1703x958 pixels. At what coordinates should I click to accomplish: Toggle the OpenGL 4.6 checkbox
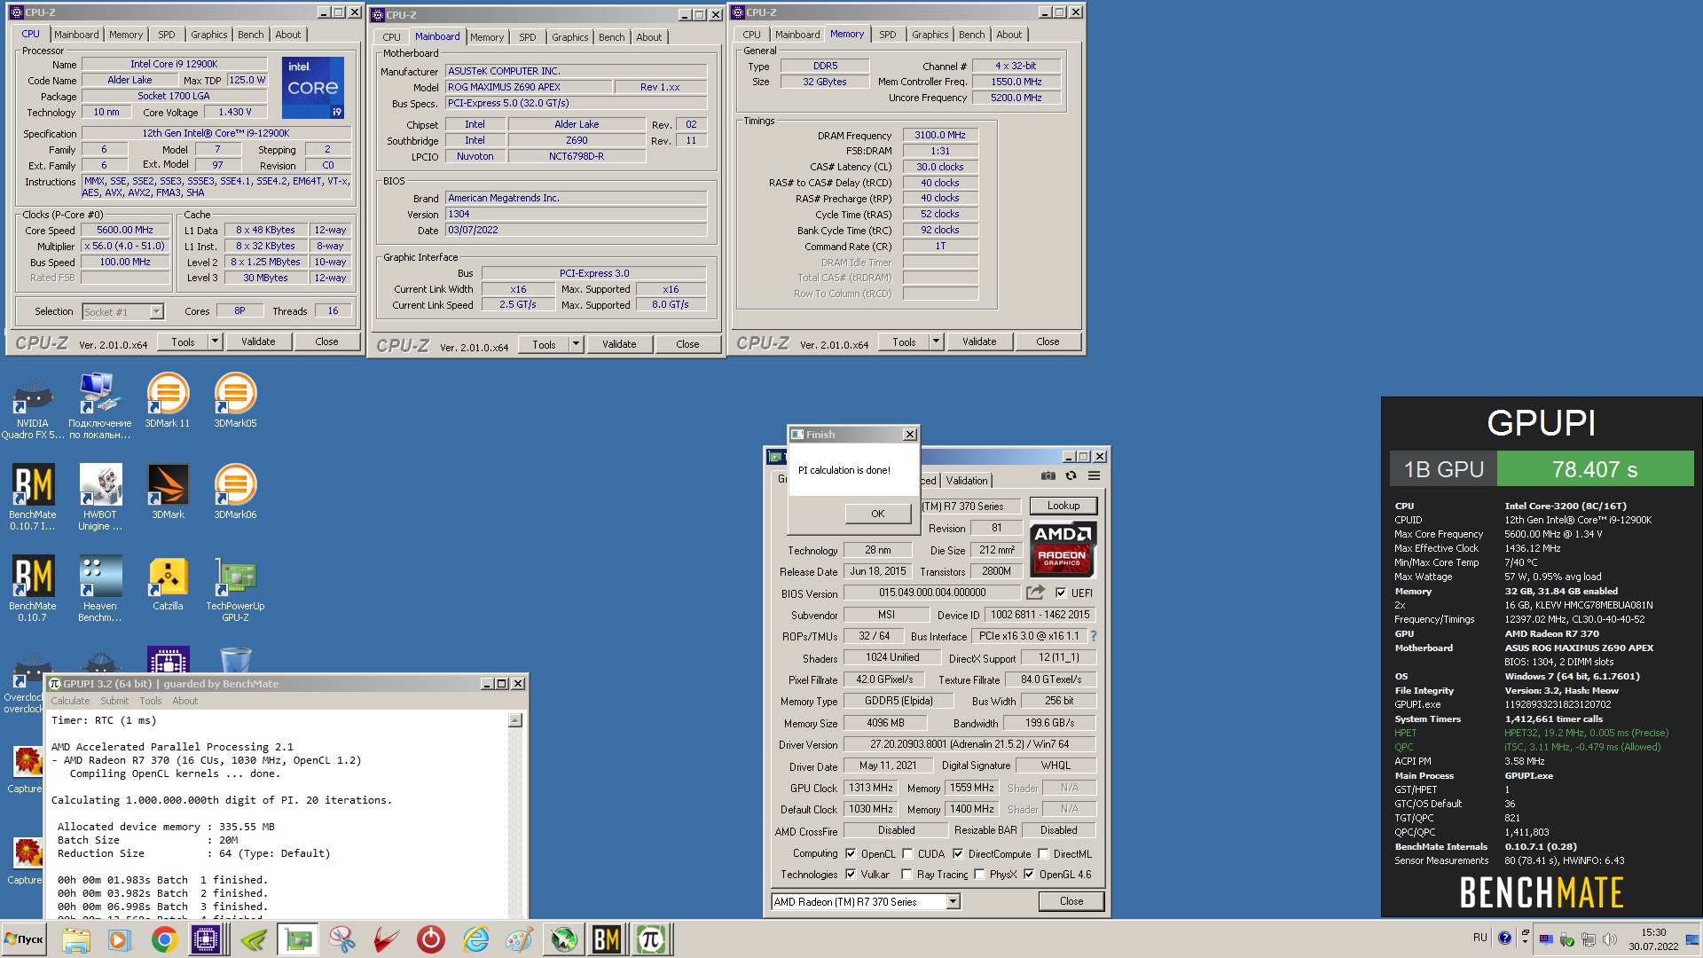[1029, 874]
